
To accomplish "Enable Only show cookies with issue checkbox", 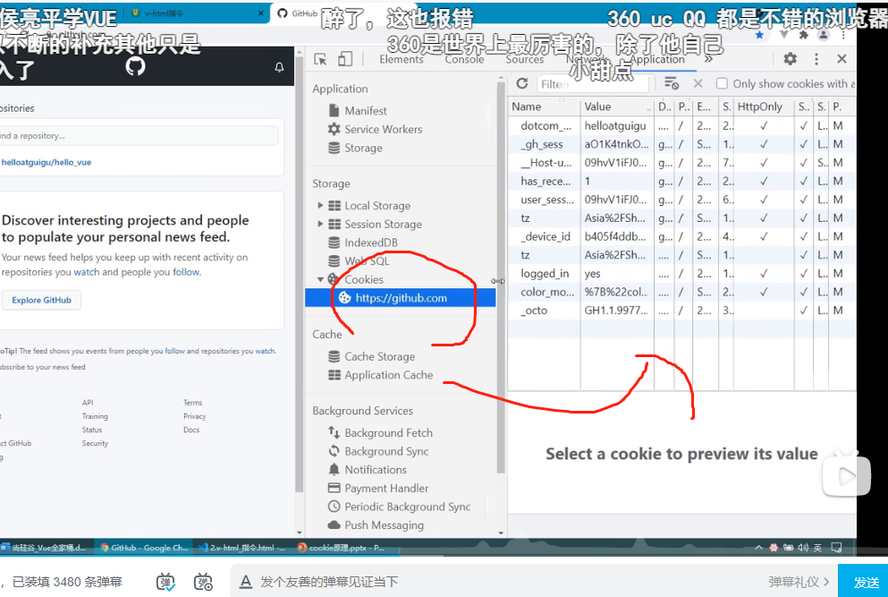I will (x=722, y=83).
